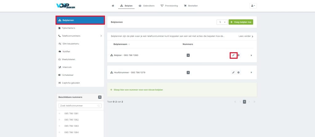Image resolution: width=315 pixels, height=137 pixels.
Task: Open settings gear for Hoofdnummer - 085 786 1379
Action: coord(238,72)
